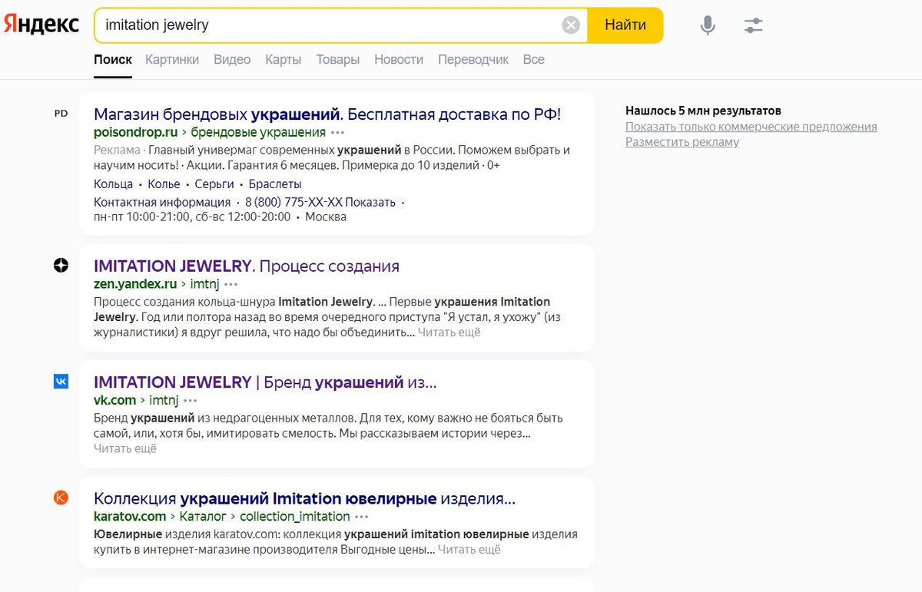This screenshot has width=922, height=592.
Task: Click Разместить рекламу link
Action: point(685,141)
